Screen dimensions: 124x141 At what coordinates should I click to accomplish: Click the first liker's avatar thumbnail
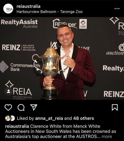(8, 118)
